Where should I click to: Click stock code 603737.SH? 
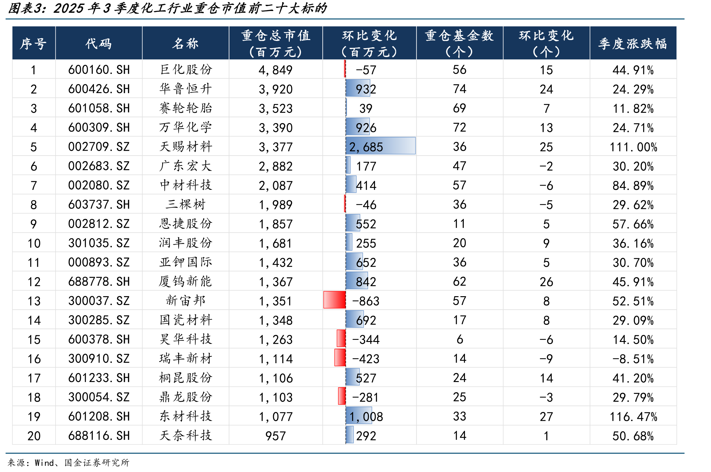tap(99, 205)
